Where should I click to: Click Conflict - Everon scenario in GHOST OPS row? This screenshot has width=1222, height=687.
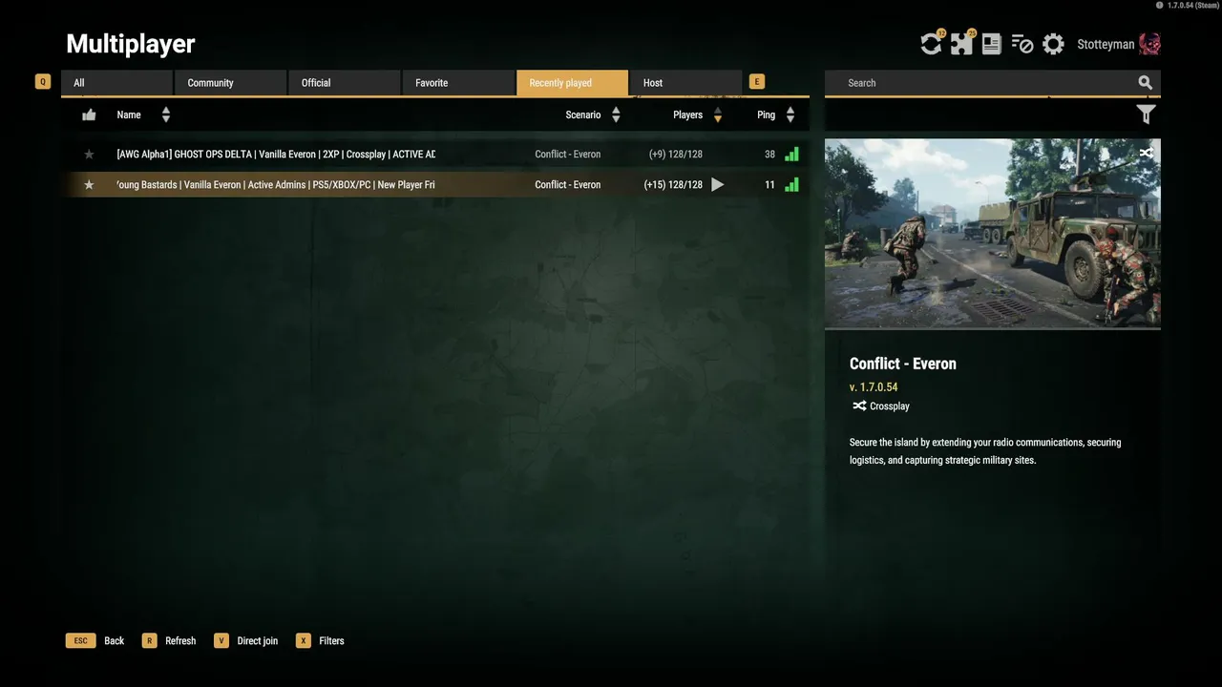pyautogui.click(x=568, y=155)
